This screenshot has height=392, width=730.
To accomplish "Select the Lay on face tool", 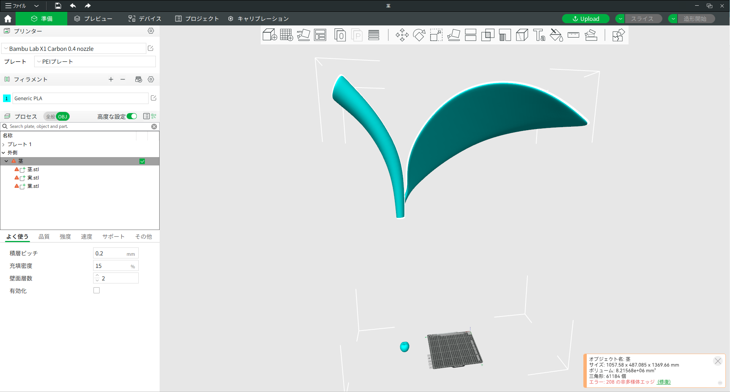I will pyautogui.click(x=454, y=35).
